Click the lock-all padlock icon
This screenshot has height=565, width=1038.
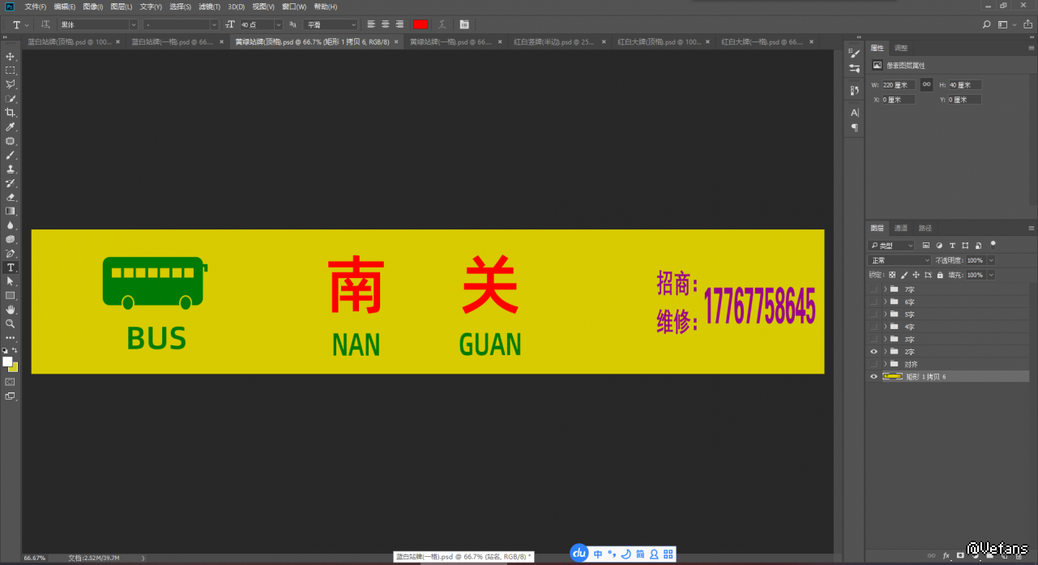(939, 275)
